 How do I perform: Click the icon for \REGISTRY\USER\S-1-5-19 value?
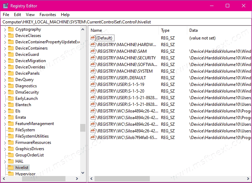(92, 84)
